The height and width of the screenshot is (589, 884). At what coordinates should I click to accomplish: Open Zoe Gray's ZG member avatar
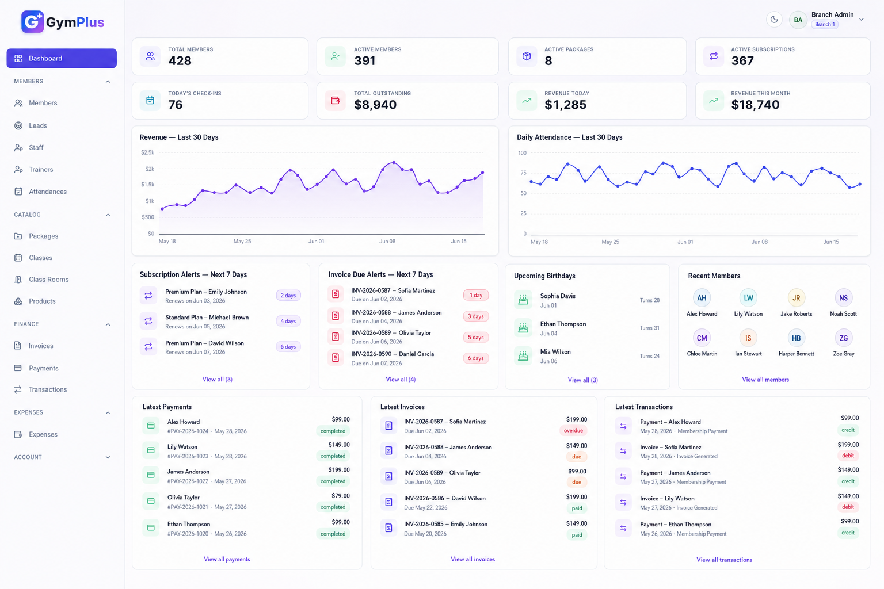click(x=843, y=338)
